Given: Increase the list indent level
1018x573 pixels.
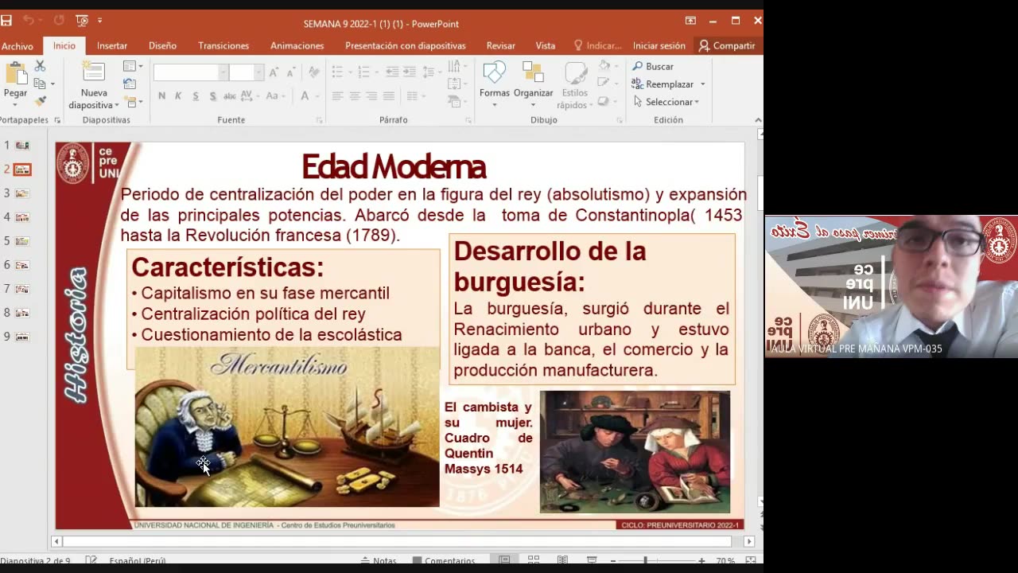Looking at the screenshot, I should click(410, 72).
